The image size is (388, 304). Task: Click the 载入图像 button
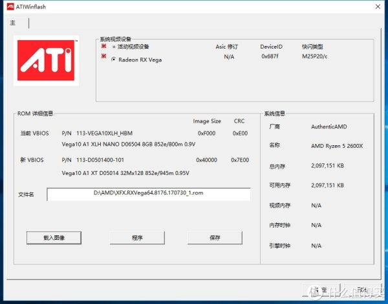coord(54,238)
